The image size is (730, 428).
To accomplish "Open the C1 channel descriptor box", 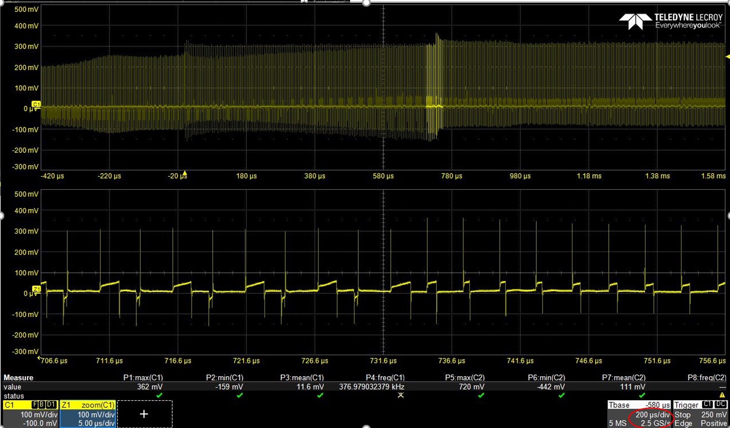I will [x=30, y=414].
